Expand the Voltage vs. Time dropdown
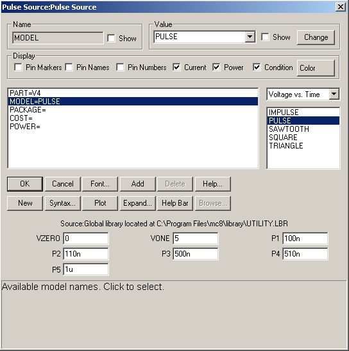The image size is (349, 351). 334,94
